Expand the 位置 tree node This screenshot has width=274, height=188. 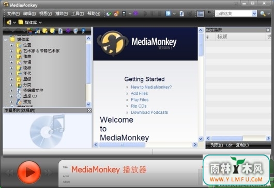(x=11, y=45)
